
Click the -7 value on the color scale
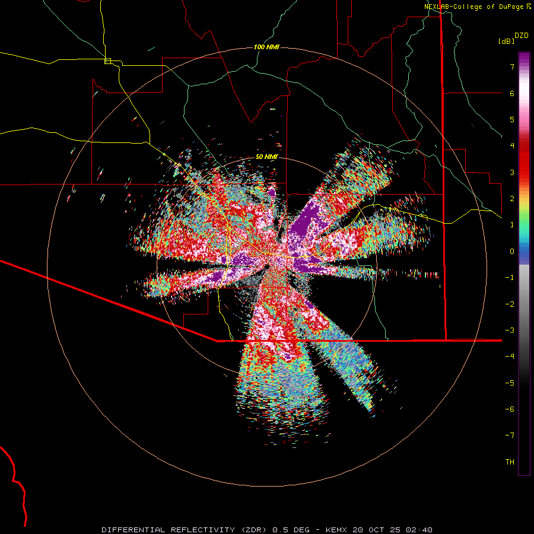[510, 436]
